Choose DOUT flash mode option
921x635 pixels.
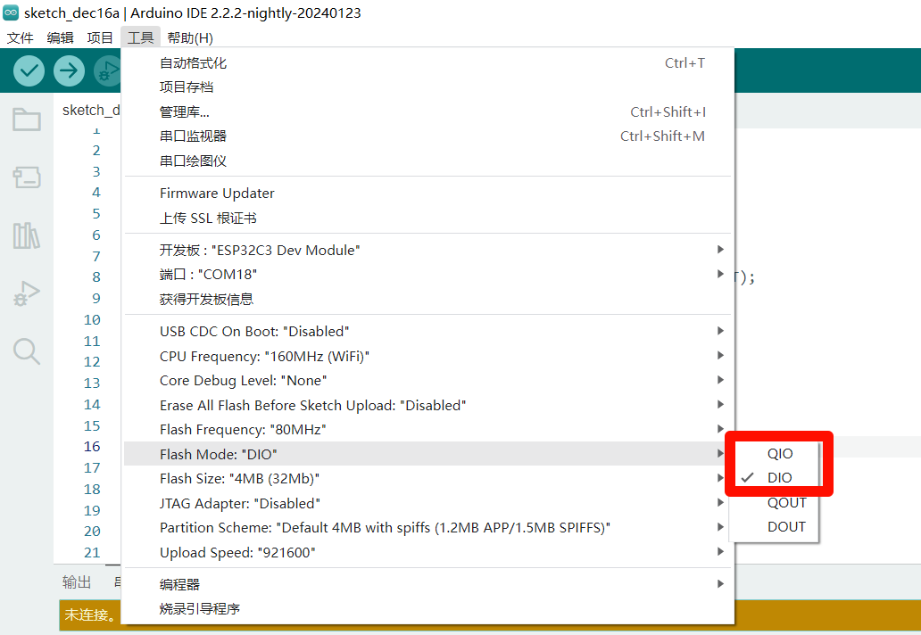click(786, 526)
